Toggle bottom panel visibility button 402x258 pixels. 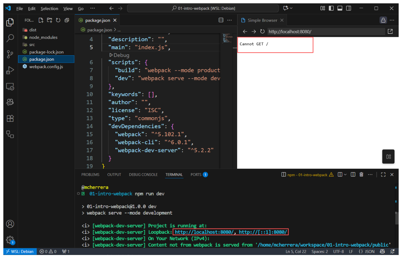pyautogui.click(x=340, y=8)
